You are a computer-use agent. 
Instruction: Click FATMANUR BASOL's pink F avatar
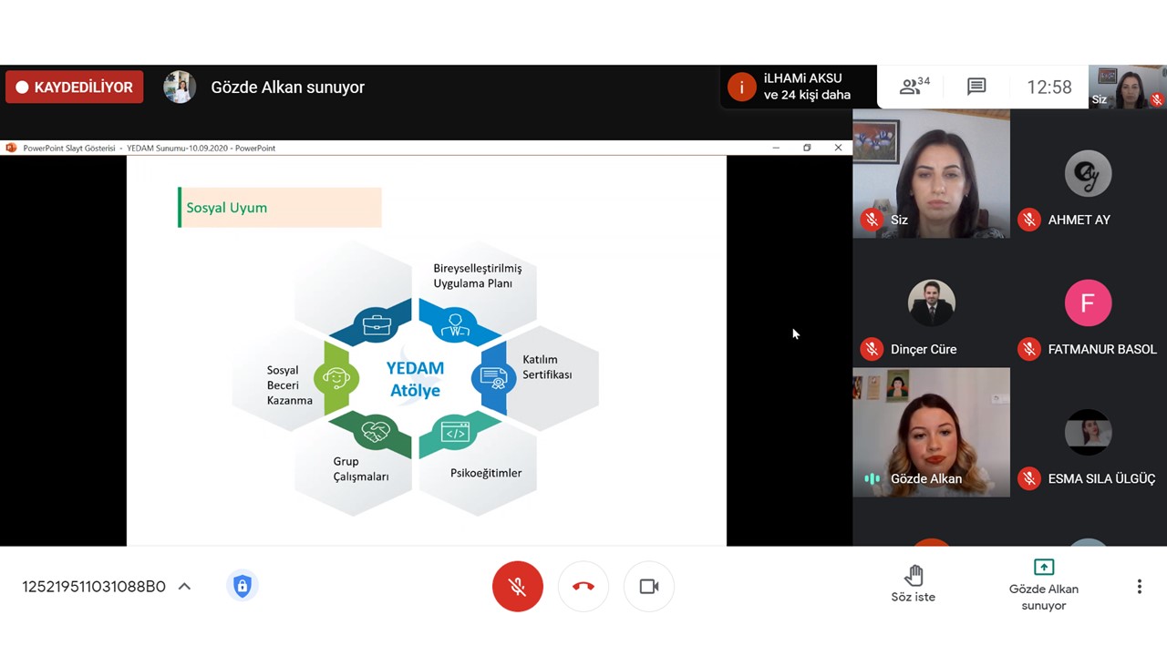1088,302
